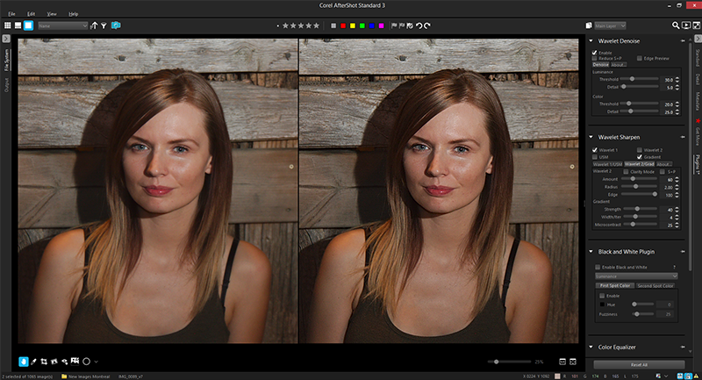Pick the white balance eyedropper tool

point(33,362)
